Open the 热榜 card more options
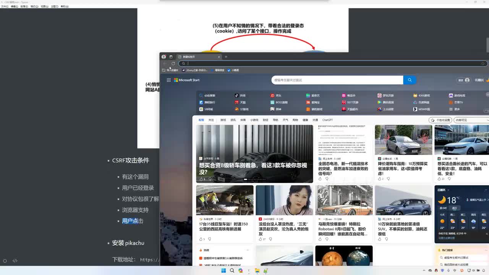The height and width of the screenshot is (275, 489). pyautogui.click(x=248, y=250)
